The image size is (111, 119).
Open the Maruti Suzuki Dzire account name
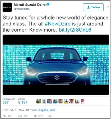click(30, 5)
